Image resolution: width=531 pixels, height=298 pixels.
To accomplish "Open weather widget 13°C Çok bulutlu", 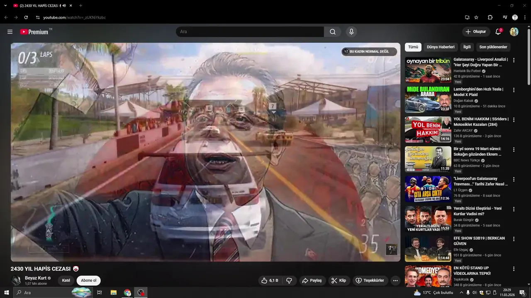I will pyautogui.click(x=434, y=293).
